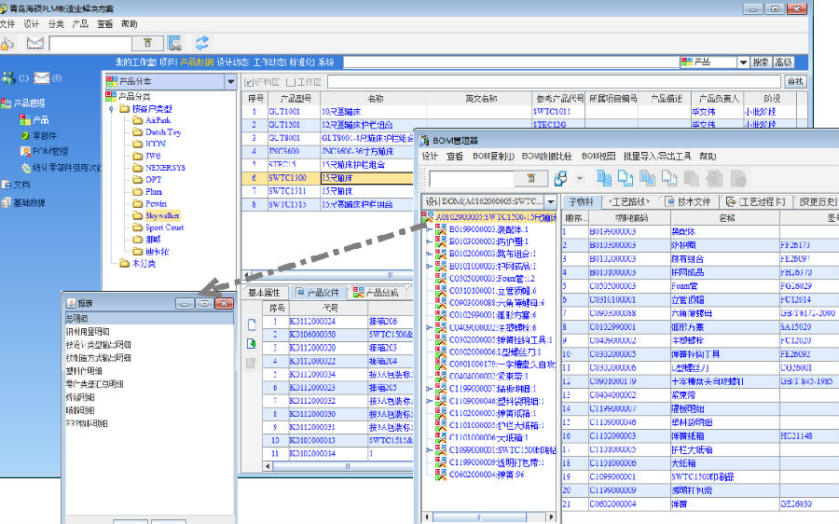Click first blue copy icon in BOM toolbar

(604, 177)
